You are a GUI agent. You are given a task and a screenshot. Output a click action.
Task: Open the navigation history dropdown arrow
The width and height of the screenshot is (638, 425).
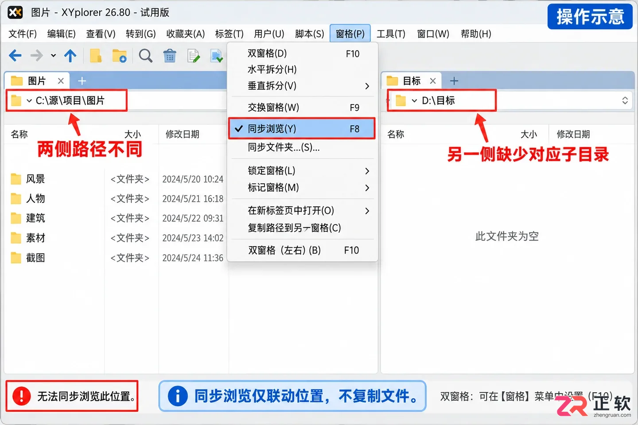(x=53, y=56)
